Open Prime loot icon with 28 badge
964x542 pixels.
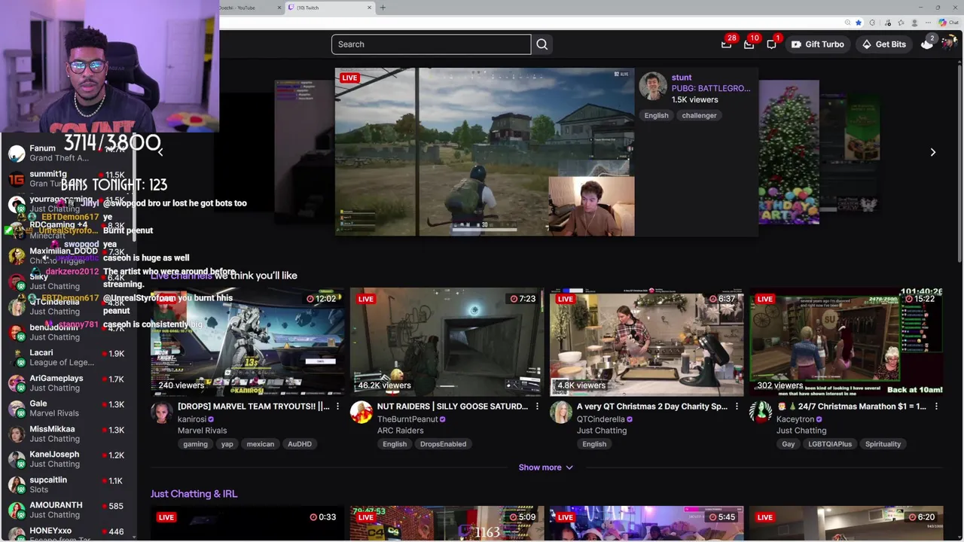click(x=726, y=44)
